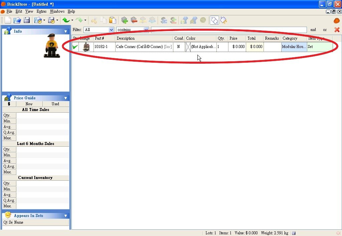Copy selection with the two-pages icon
Screen dimensions: 342x236
(x=104, y=20)
